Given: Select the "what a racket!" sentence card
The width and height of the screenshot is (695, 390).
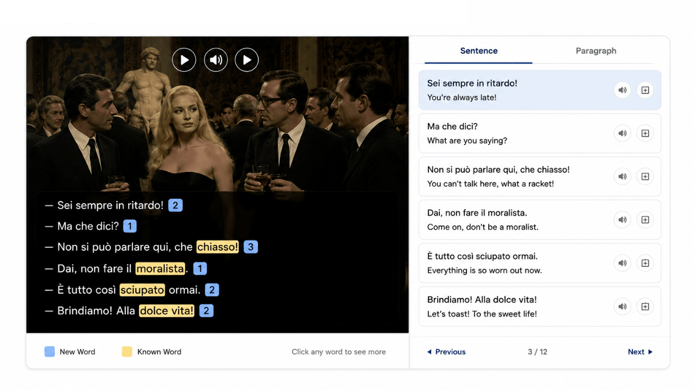Looking at the screenshot, I should pyautogui.click(x=540, y=177).
